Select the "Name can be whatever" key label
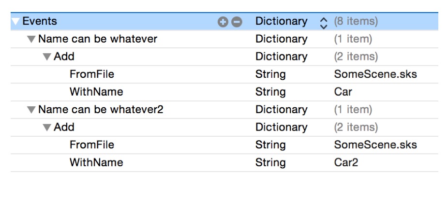 [x=97, y=39]
